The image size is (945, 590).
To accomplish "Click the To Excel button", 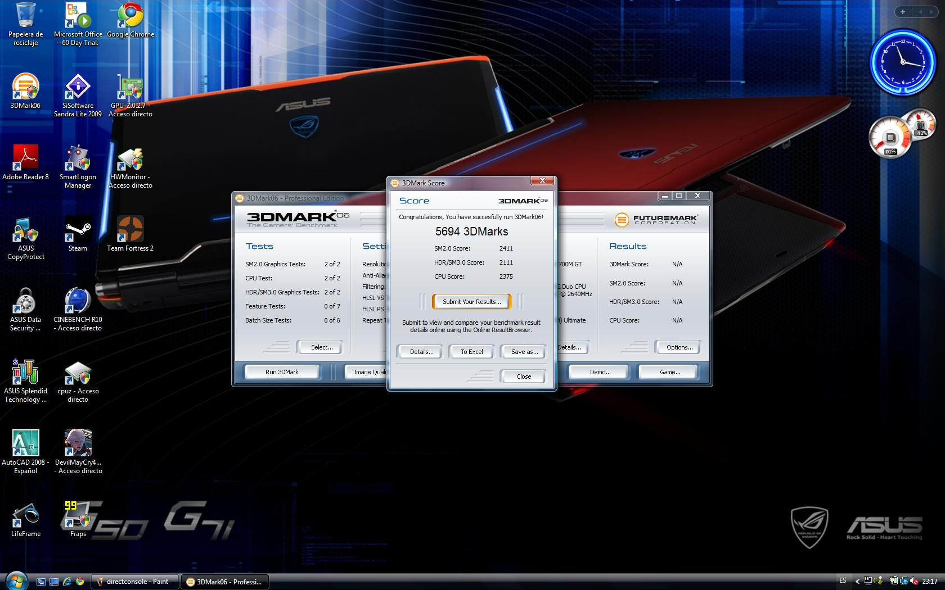I will click(471, 352).
